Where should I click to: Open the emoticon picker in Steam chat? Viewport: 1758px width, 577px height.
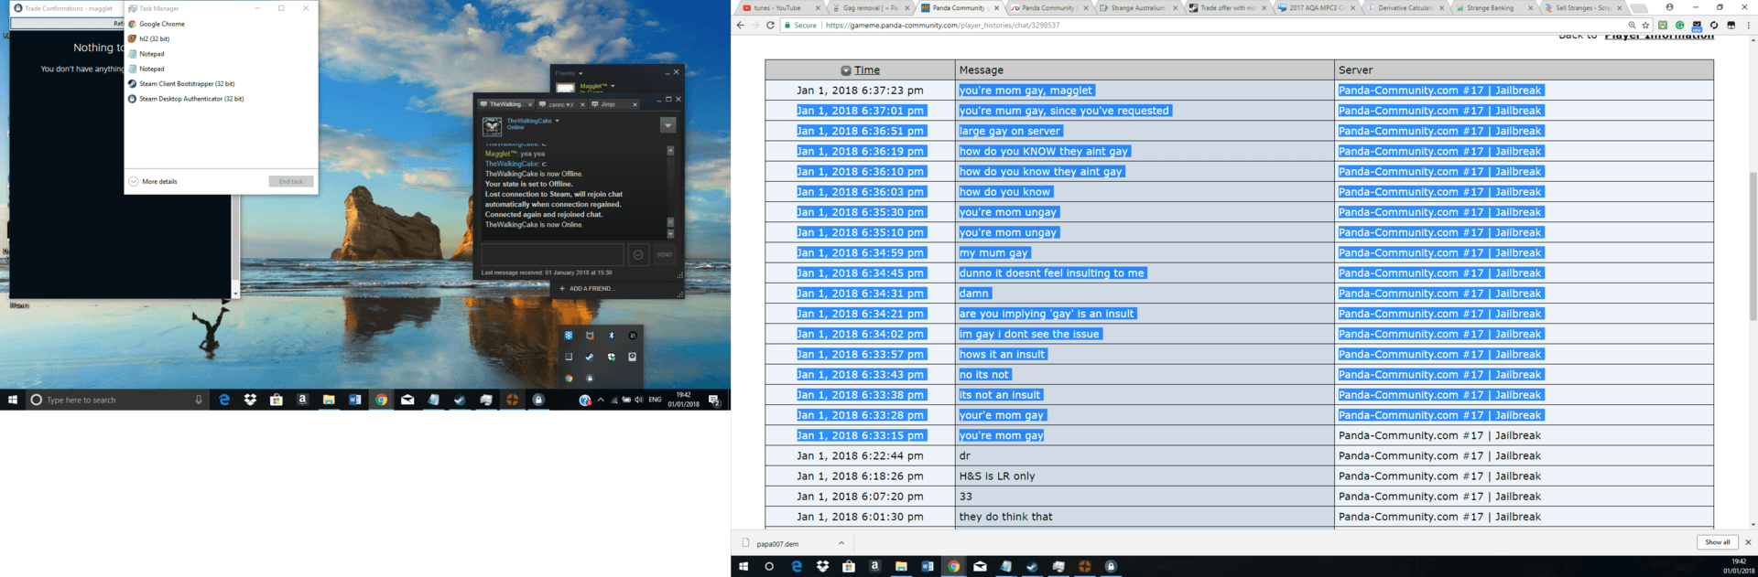click(x=638, y=255)
